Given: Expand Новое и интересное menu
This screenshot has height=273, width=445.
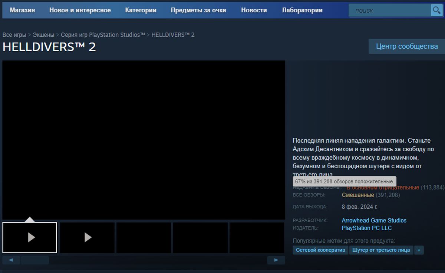Looking at the screenshot, I should (x=79, y=10).
